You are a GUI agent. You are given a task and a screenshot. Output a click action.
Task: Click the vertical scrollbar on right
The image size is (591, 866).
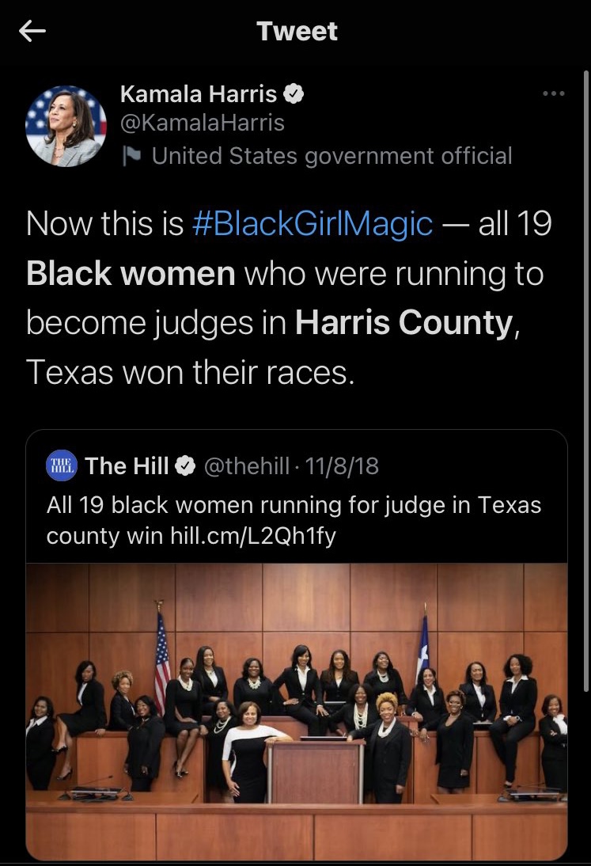(586, 381)
